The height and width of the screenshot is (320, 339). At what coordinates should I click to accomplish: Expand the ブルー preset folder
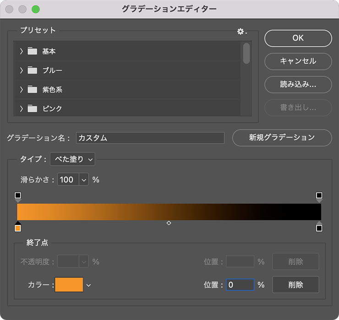tap(21, 71)
